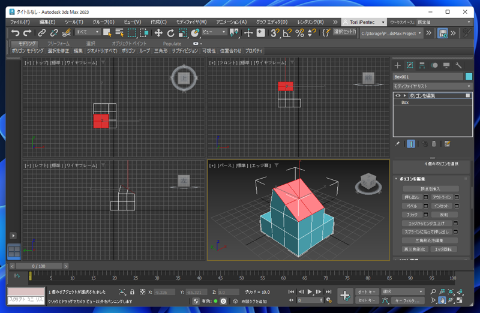Select the Unlink Selection icon
The image size is (480, 313).
pos(54,32)
